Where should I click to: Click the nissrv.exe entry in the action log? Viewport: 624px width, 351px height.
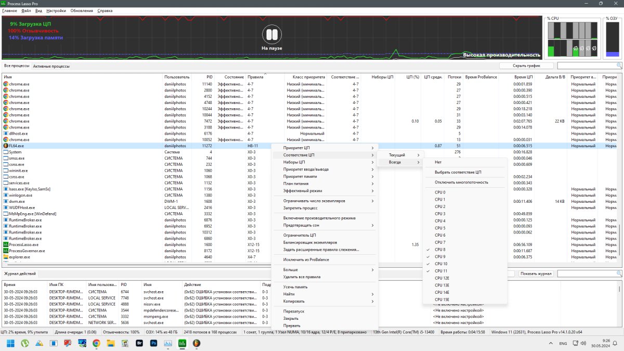pos(150,304)
